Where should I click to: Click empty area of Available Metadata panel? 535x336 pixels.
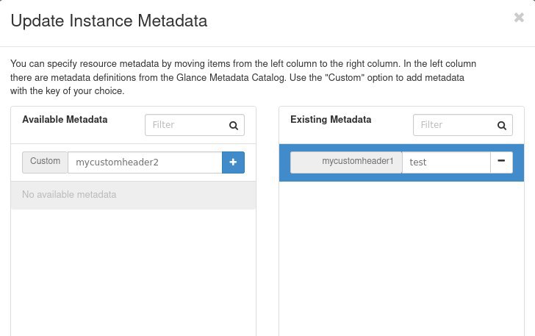(133, 274)
